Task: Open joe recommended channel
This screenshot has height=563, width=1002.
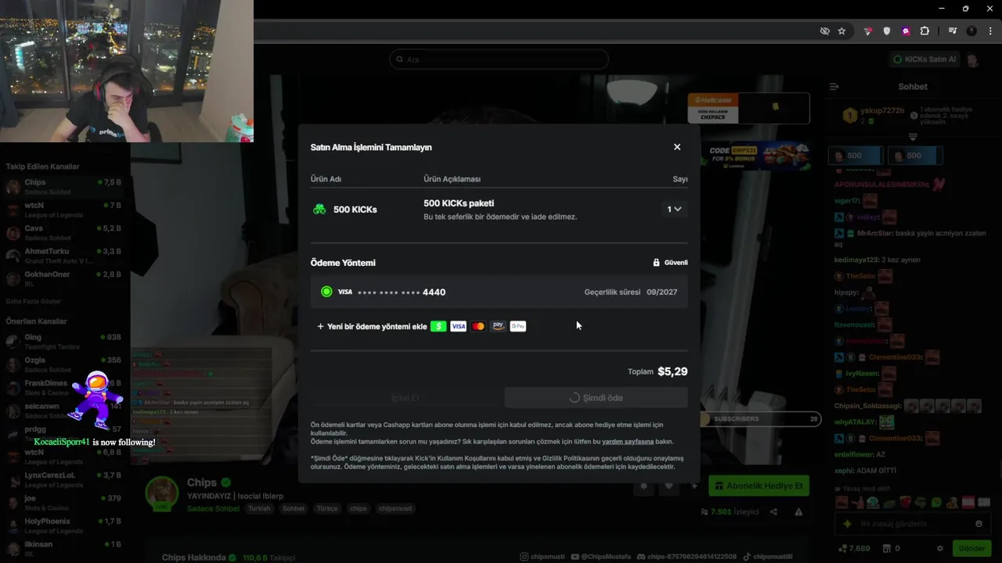Action: (64, 502)
